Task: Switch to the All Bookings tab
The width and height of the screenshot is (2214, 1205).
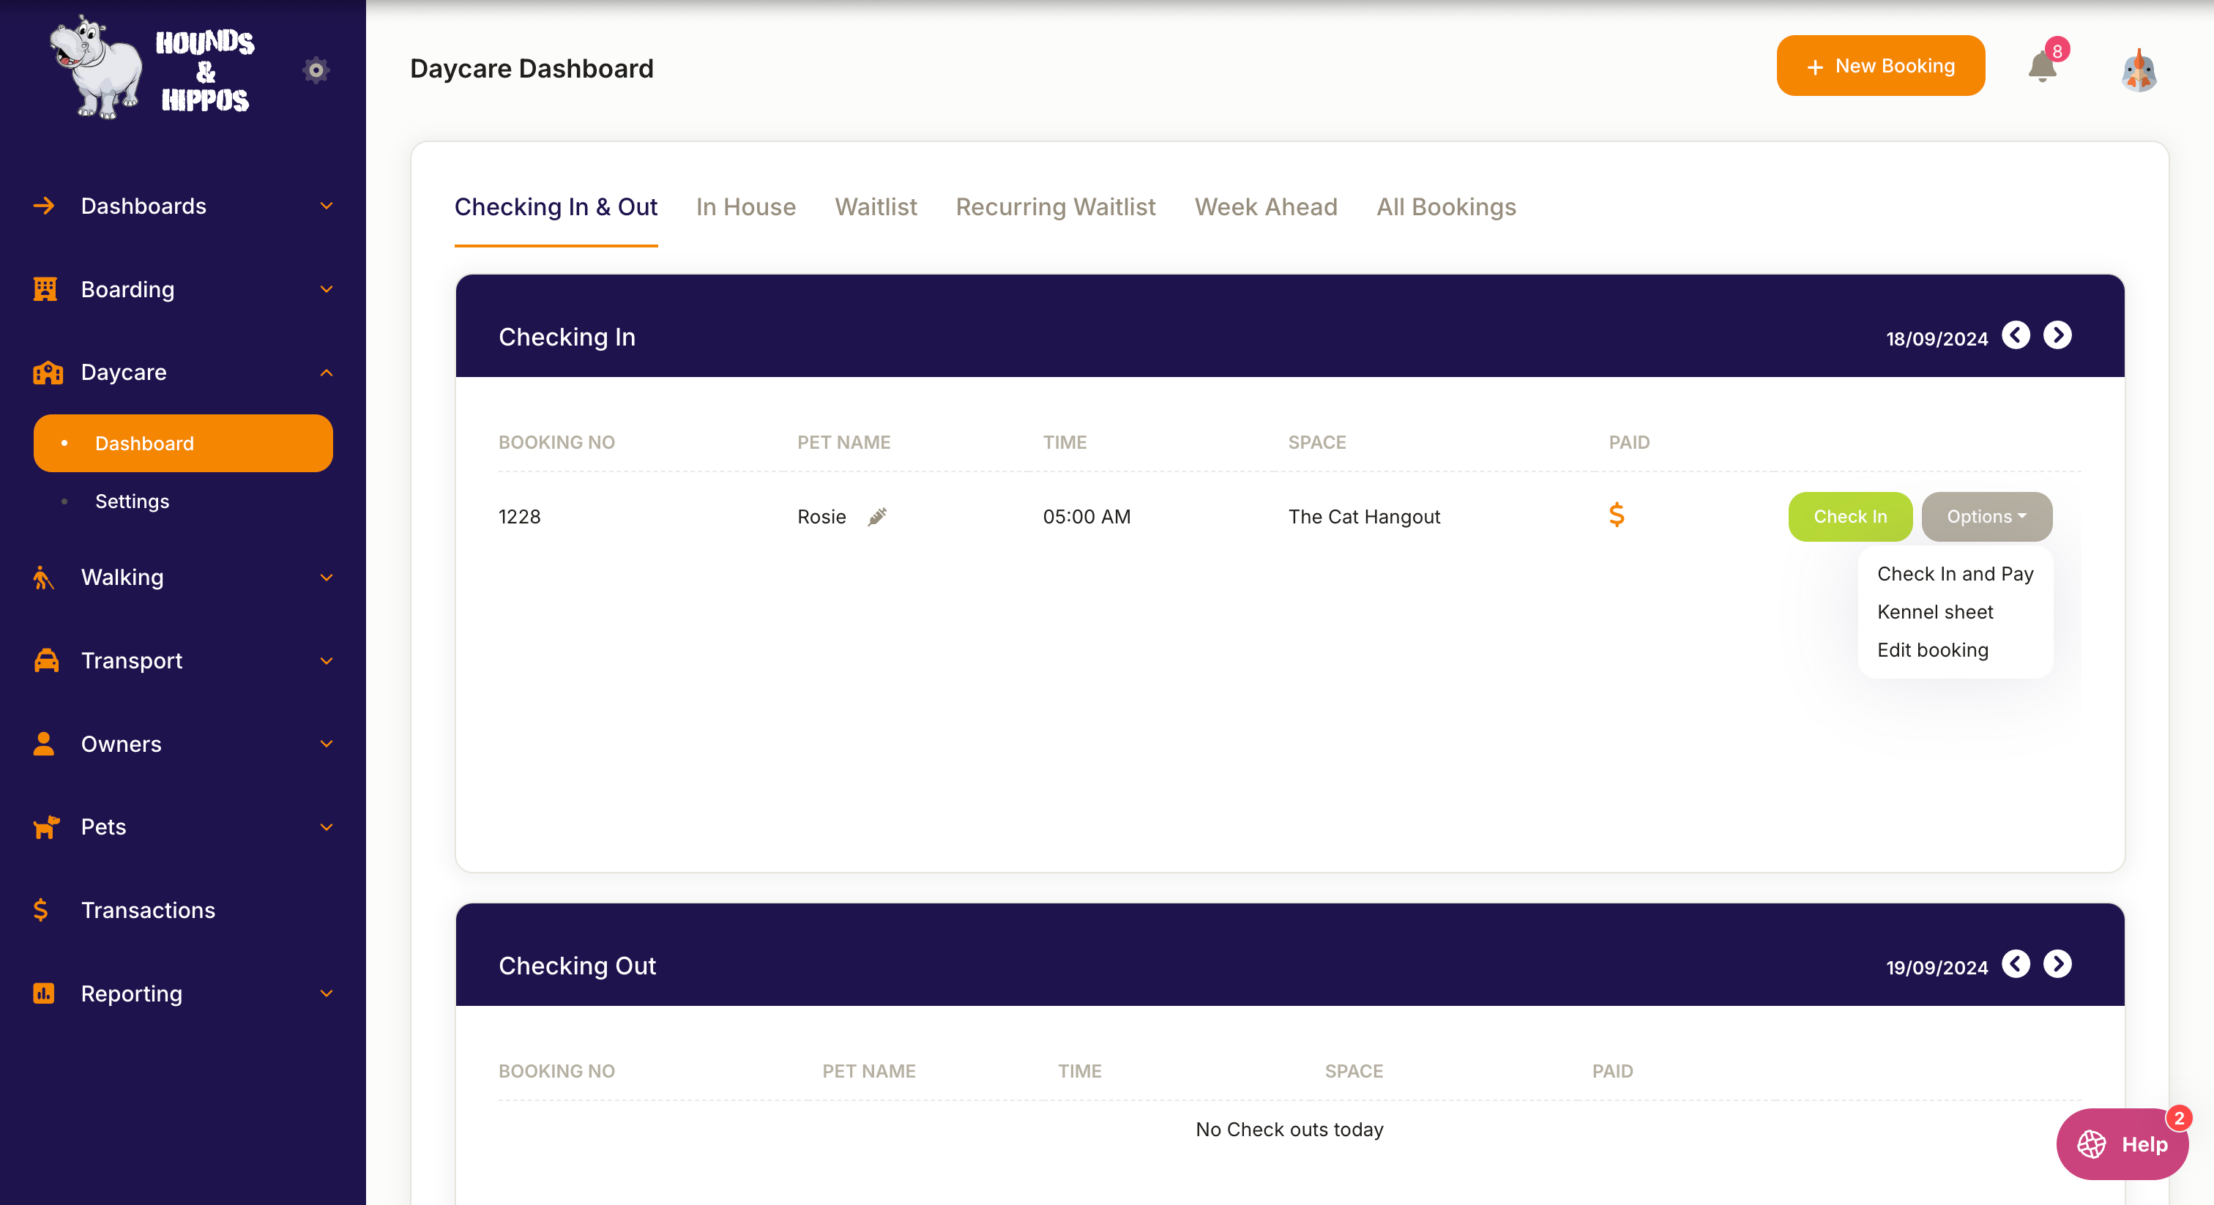Action: (1447, 207)
